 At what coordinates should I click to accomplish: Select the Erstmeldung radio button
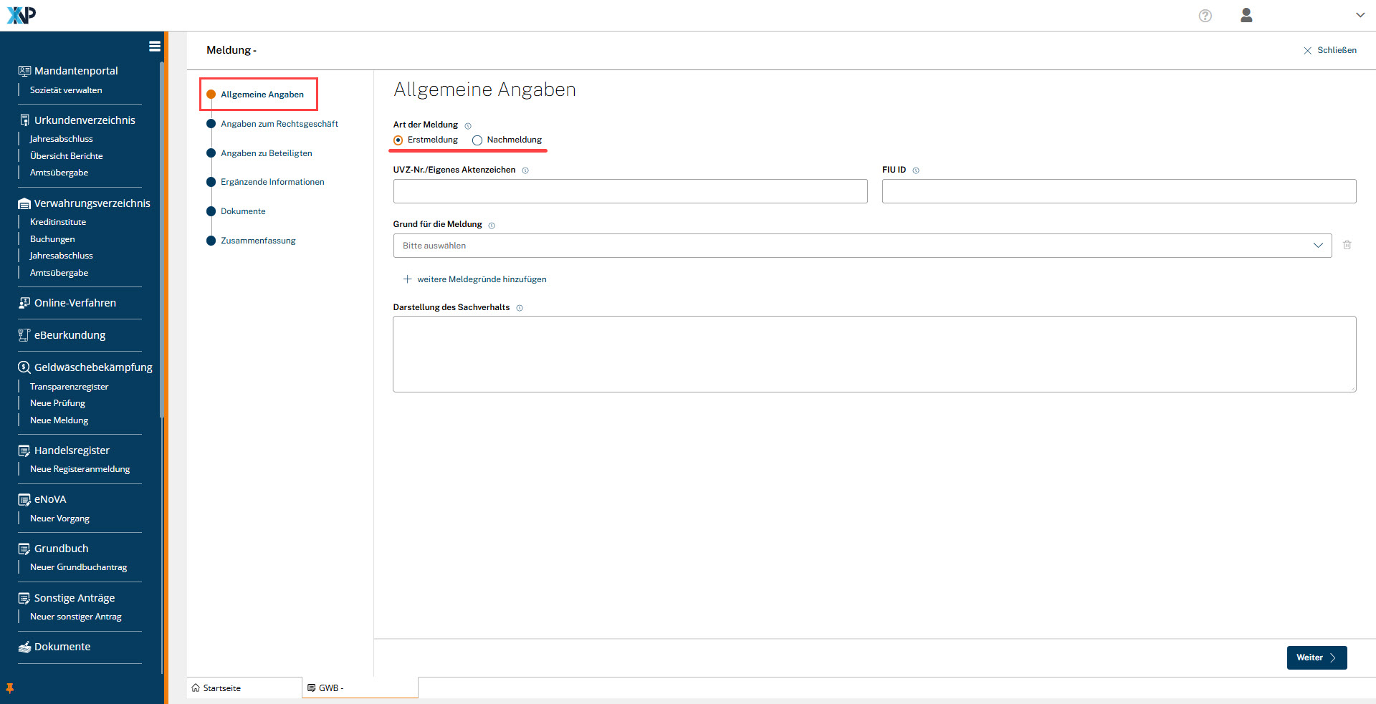(398, 140)
